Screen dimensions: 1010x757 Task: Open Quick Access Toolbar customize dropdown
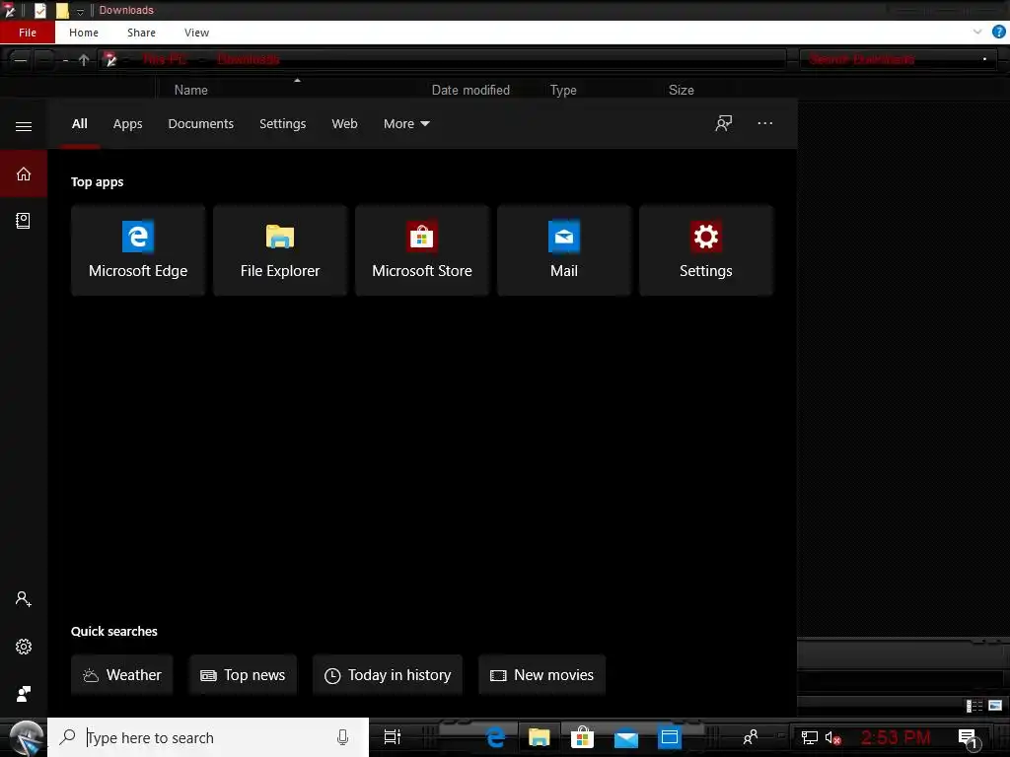tap(80, 12)
